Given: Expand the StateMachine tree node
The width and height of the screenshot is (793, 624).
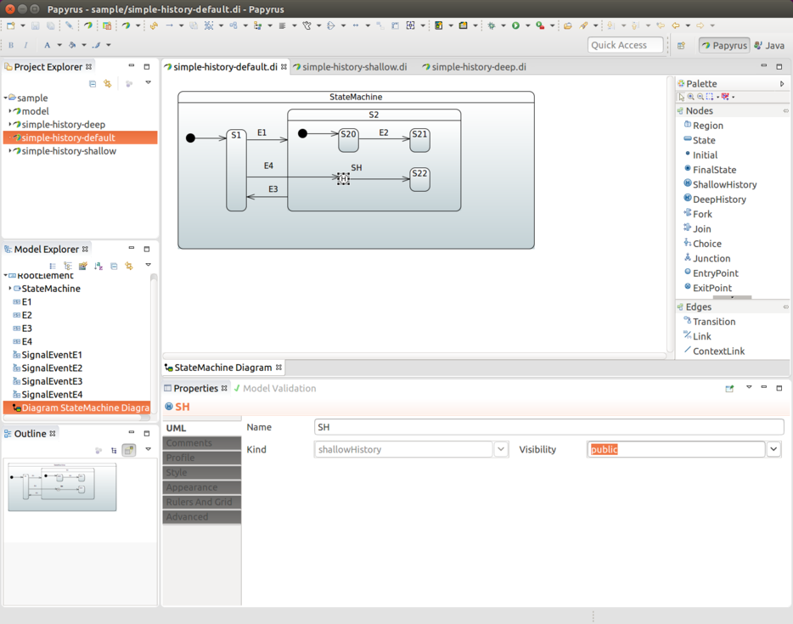Looking at the screenshot, I should pyautogui.click(x=10, y=289).
